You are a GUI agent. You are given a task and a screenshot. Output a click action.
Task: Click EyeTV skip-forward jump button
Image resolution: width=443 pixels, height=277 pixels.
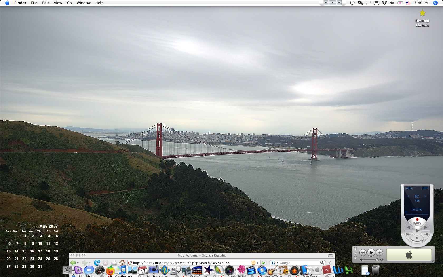point(426,234)
